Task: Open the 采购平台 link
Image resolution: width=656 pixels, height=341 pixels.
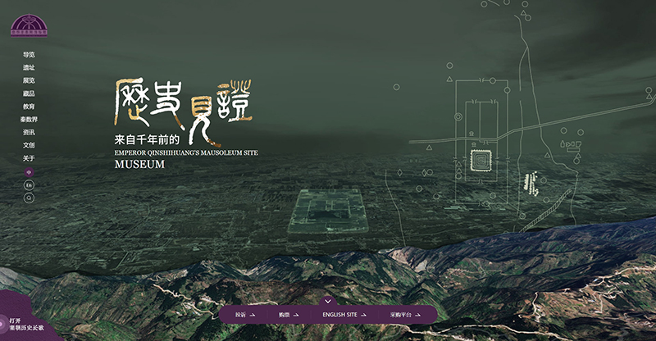Action: pos(405,315)
